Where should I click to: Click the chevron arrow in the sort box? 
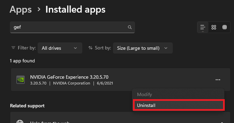click(166, 48)
